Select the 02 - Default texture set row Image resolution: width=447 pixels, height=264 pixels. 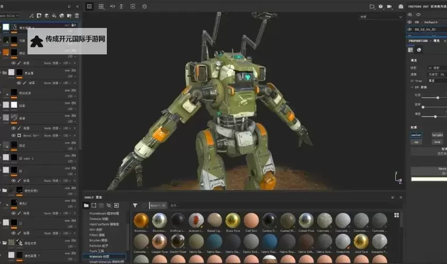427,22
